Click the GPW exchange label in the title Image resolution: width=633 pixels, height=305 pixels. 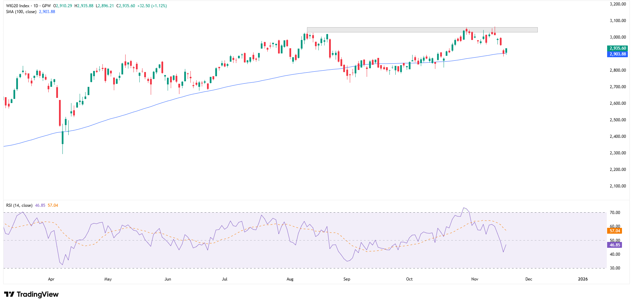46,6
